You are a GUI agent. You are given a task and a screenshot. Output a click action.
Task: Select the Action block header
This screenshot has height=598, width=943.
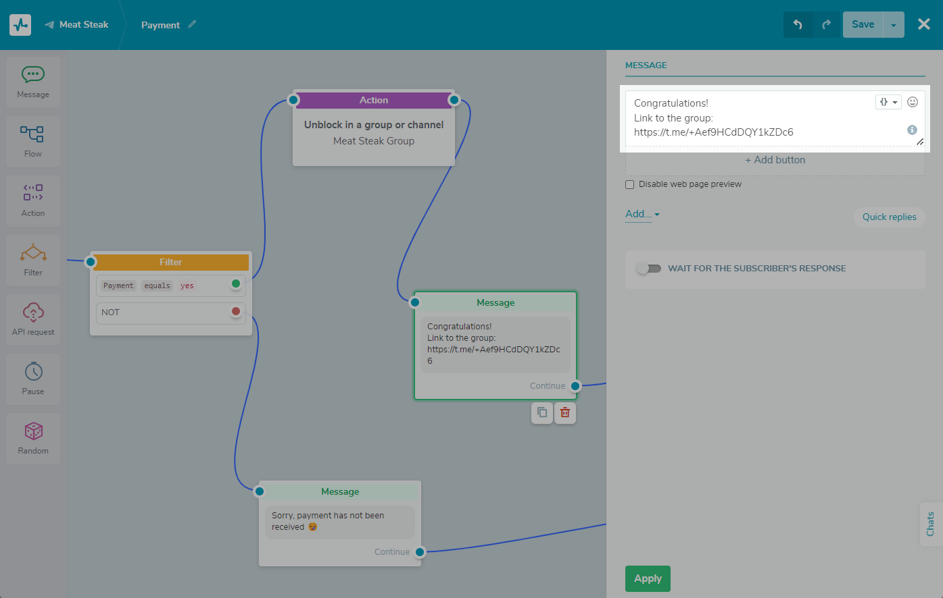374,100
